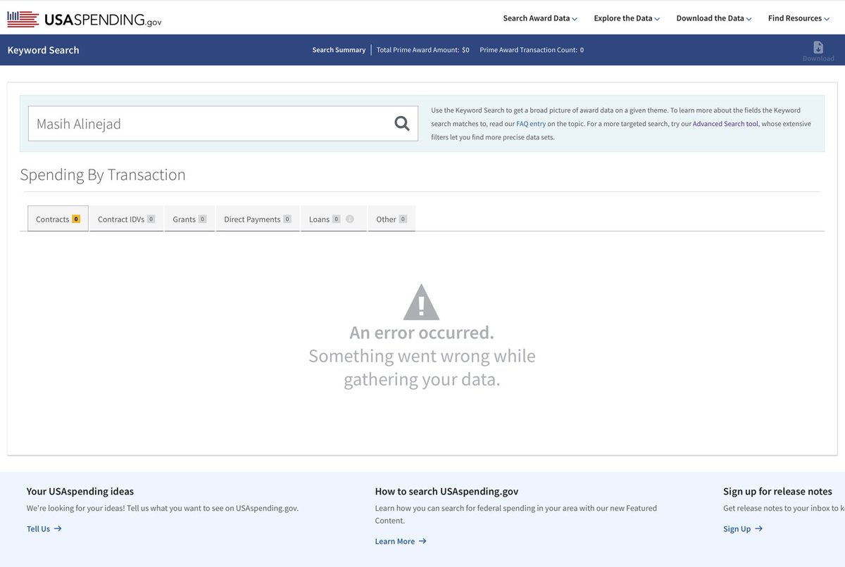Screen dimensions: 845x567
Task: Select the Contracts tab
Action: pos(58,219)
